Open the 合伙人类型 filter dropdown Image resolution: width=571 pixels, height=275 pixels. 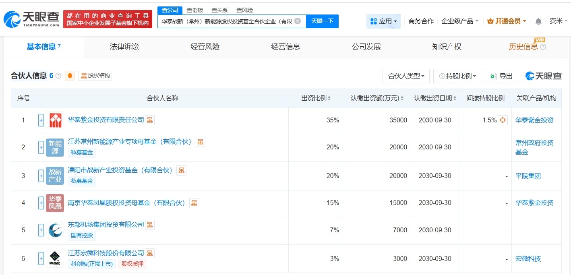tap(405, 76)
